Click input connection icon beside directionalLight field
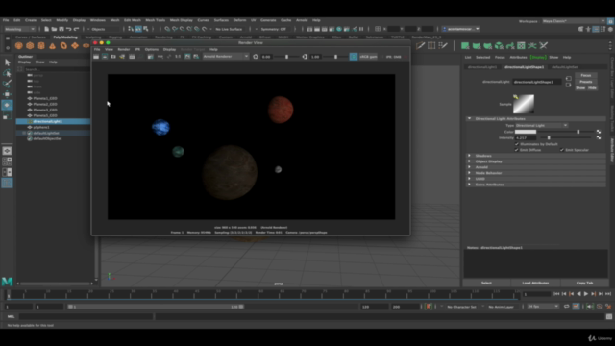This screenshot has width=615, height=346. tap(568, 79)
